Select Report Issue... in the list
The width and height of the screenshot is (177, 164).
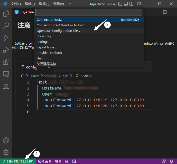[x=89, y=47]
